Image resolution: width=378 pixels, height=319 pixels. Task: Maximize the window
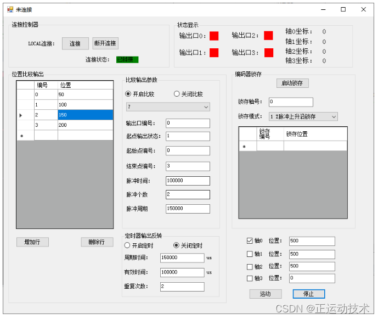[343, 9]
